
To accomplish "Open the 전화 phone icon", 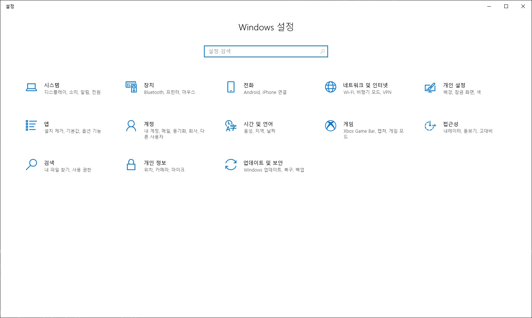I will pos(231,87).
